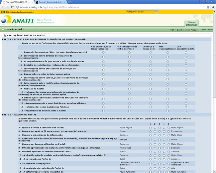Mark 'Não conheço, mas tenho interesse' for 1.1 Busca de documentos

click(x=103, y=53)
